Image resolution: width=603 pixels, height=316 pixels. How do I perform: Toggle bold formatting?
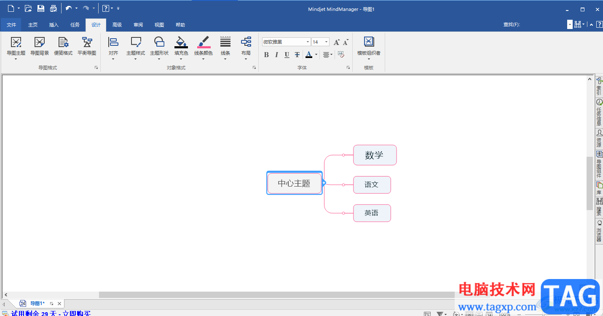pos(266,55)
